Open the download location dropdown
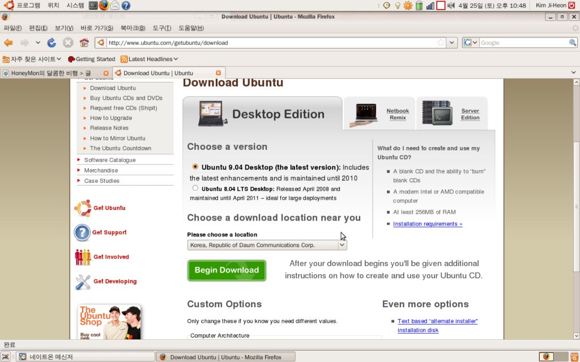 (x=267, y=245)
